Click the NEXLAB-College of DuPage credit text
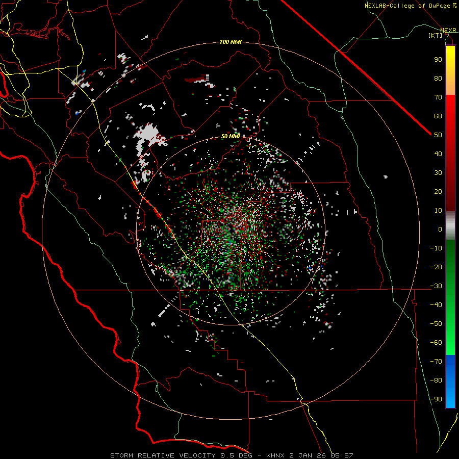459x459 pixels. pos(411,6)
